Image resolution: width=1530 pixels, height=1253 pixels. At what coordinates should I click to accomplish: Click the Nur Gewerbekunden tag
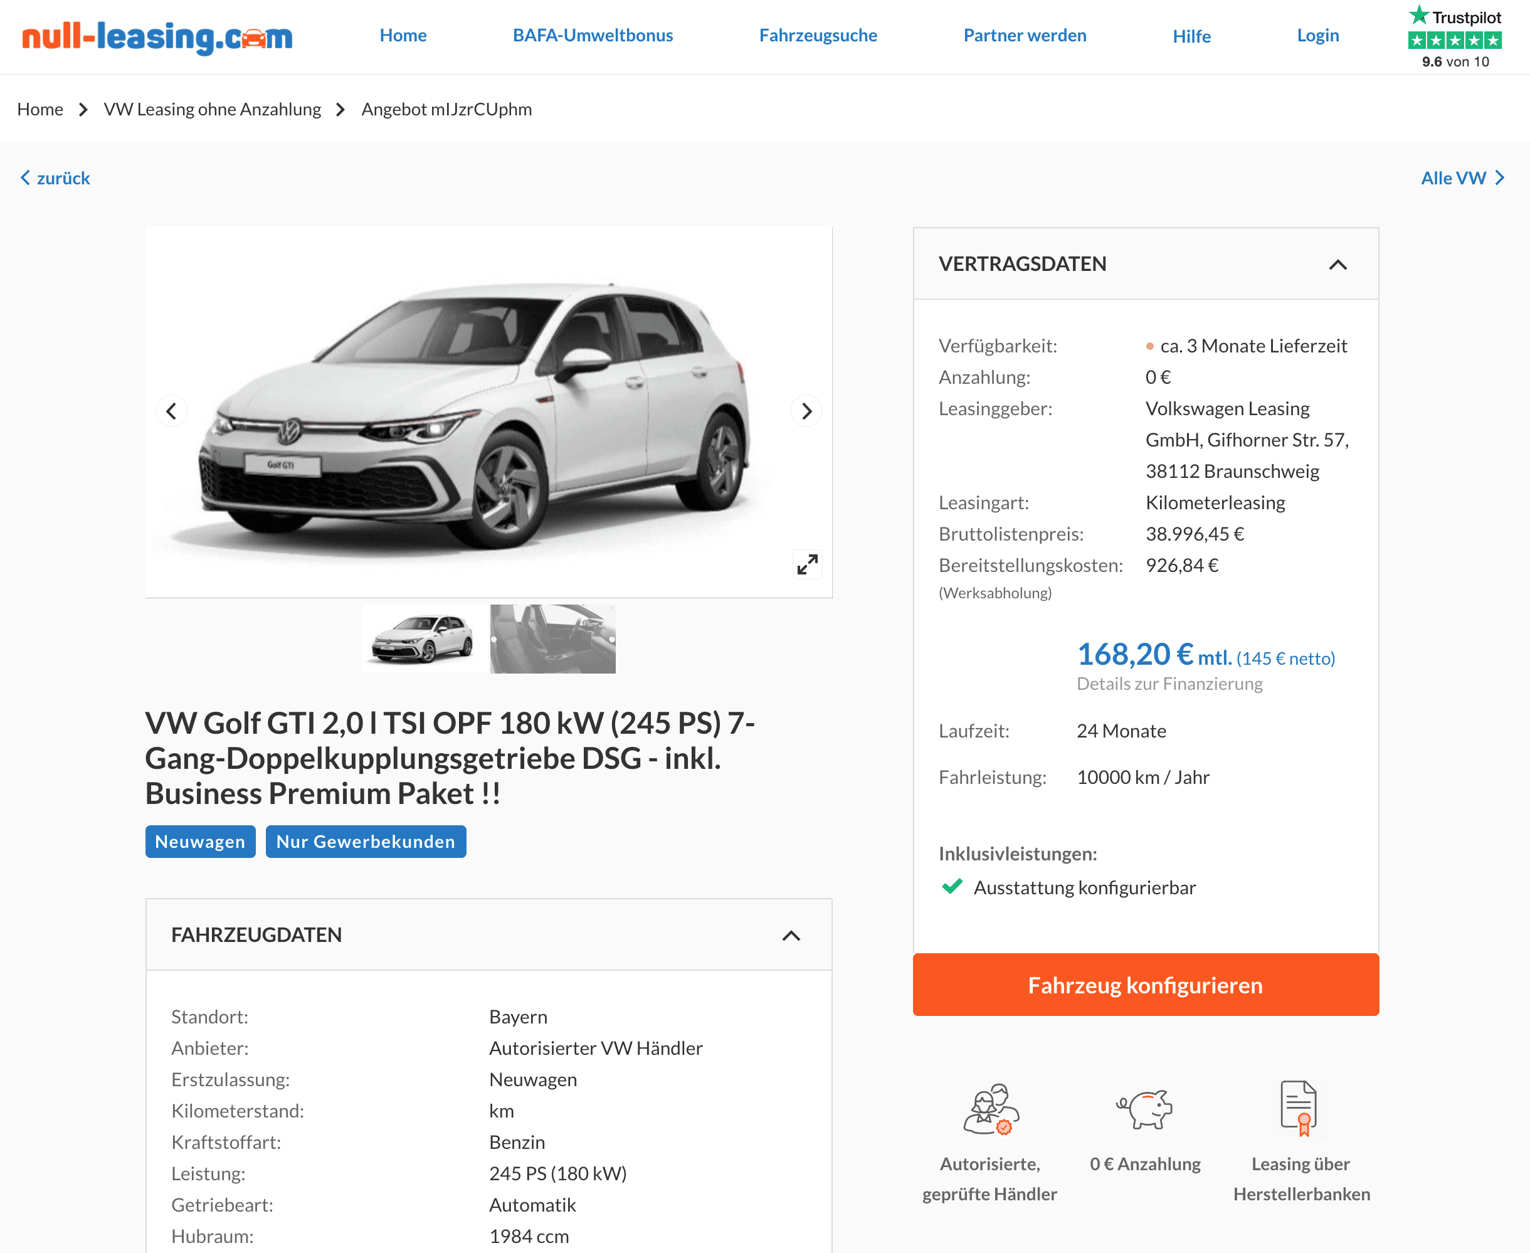(366, 842)
